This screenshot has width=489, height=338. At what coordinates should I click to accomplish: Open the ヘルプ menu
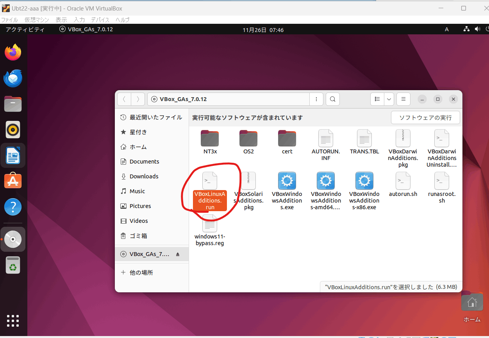pos(122,20)
